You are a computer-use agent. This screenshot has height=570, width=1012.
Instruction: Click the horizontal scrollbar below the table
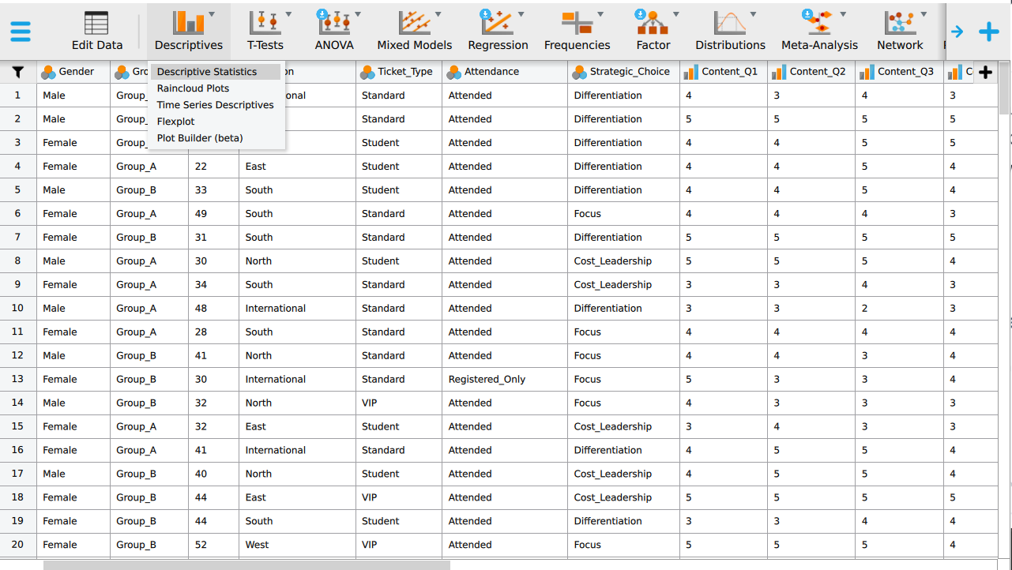[x=246, y=565]
